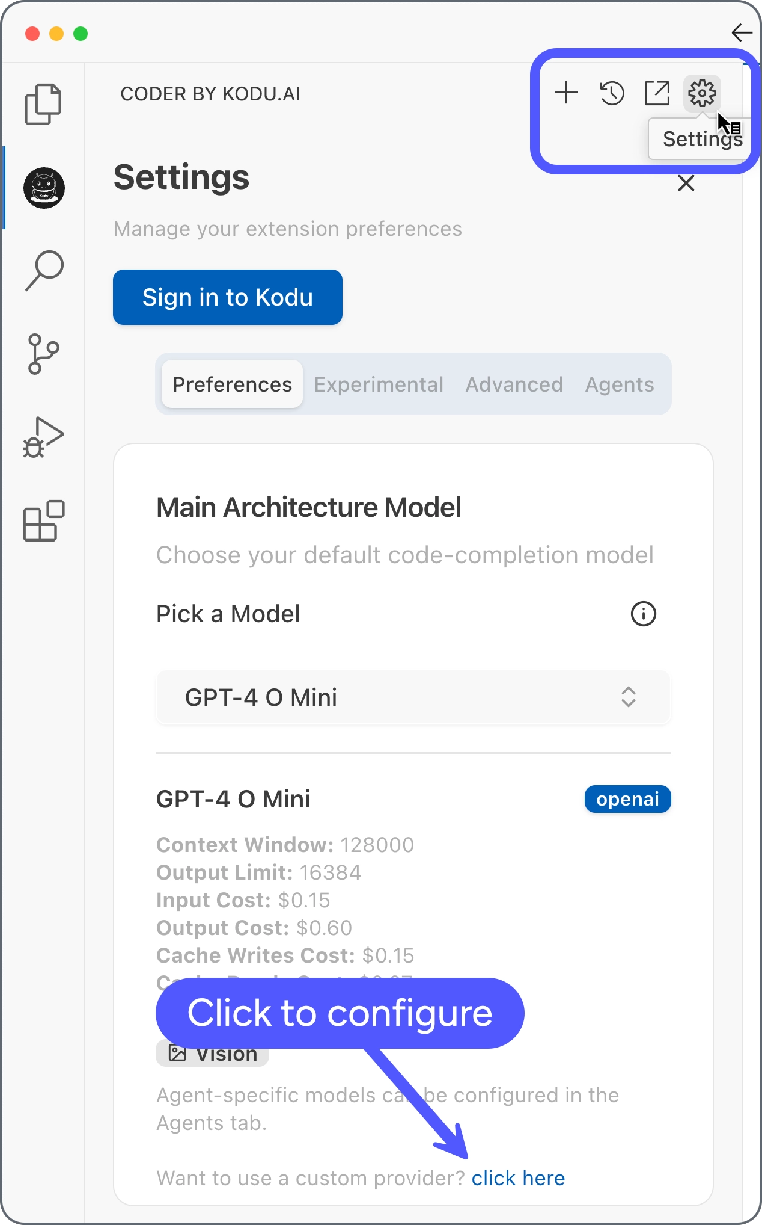Click the "CODER BY KODU.AI" panel title
The width and height of the screenshot is (762, 1225).
pos(210,94)
